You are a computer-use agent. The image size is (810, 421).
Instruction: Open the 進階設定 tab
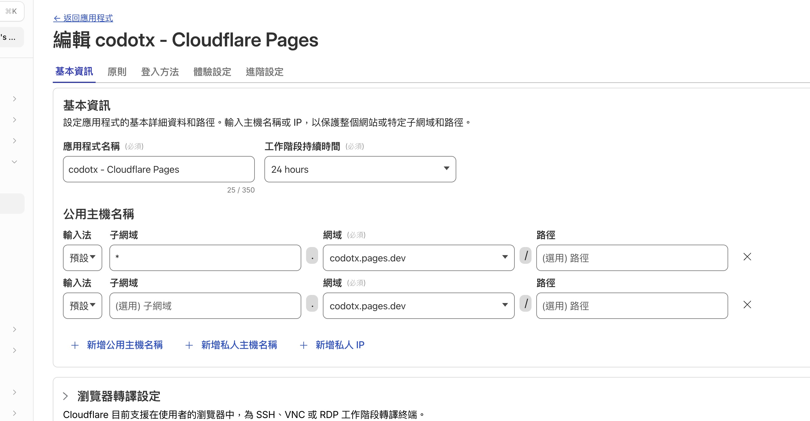tap(264, 72)
